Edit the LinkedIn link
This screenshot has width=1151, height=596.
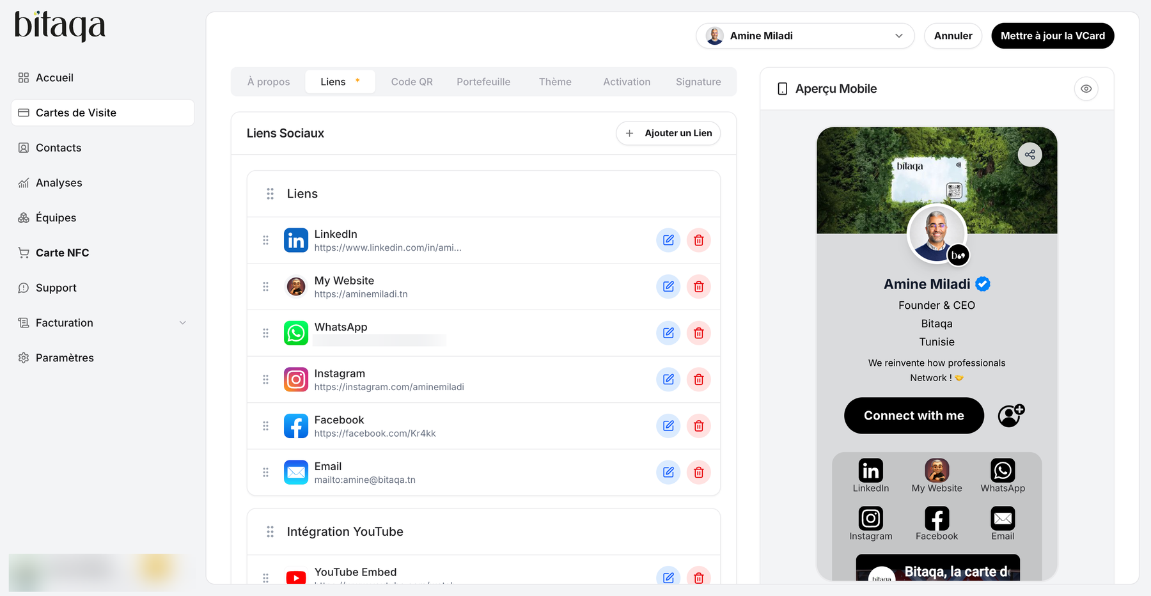click(668, 240)
